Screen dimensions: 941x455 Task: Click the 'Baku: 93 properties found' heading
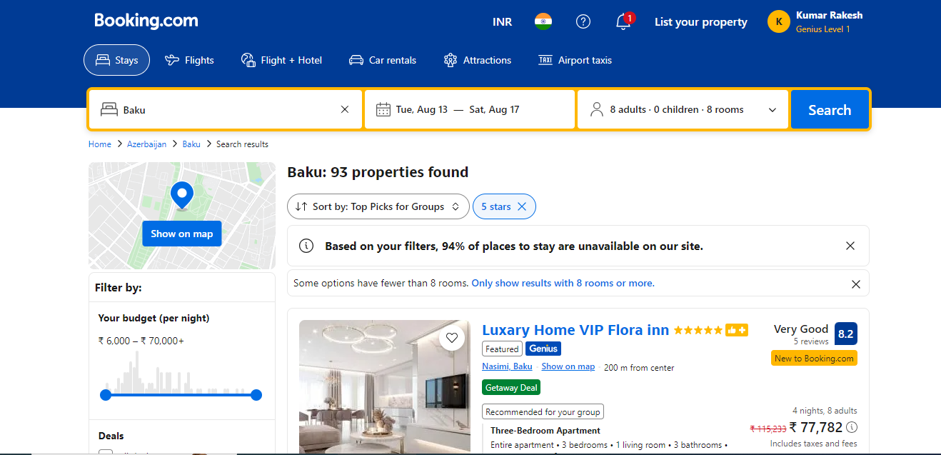[x=378, y=172]
